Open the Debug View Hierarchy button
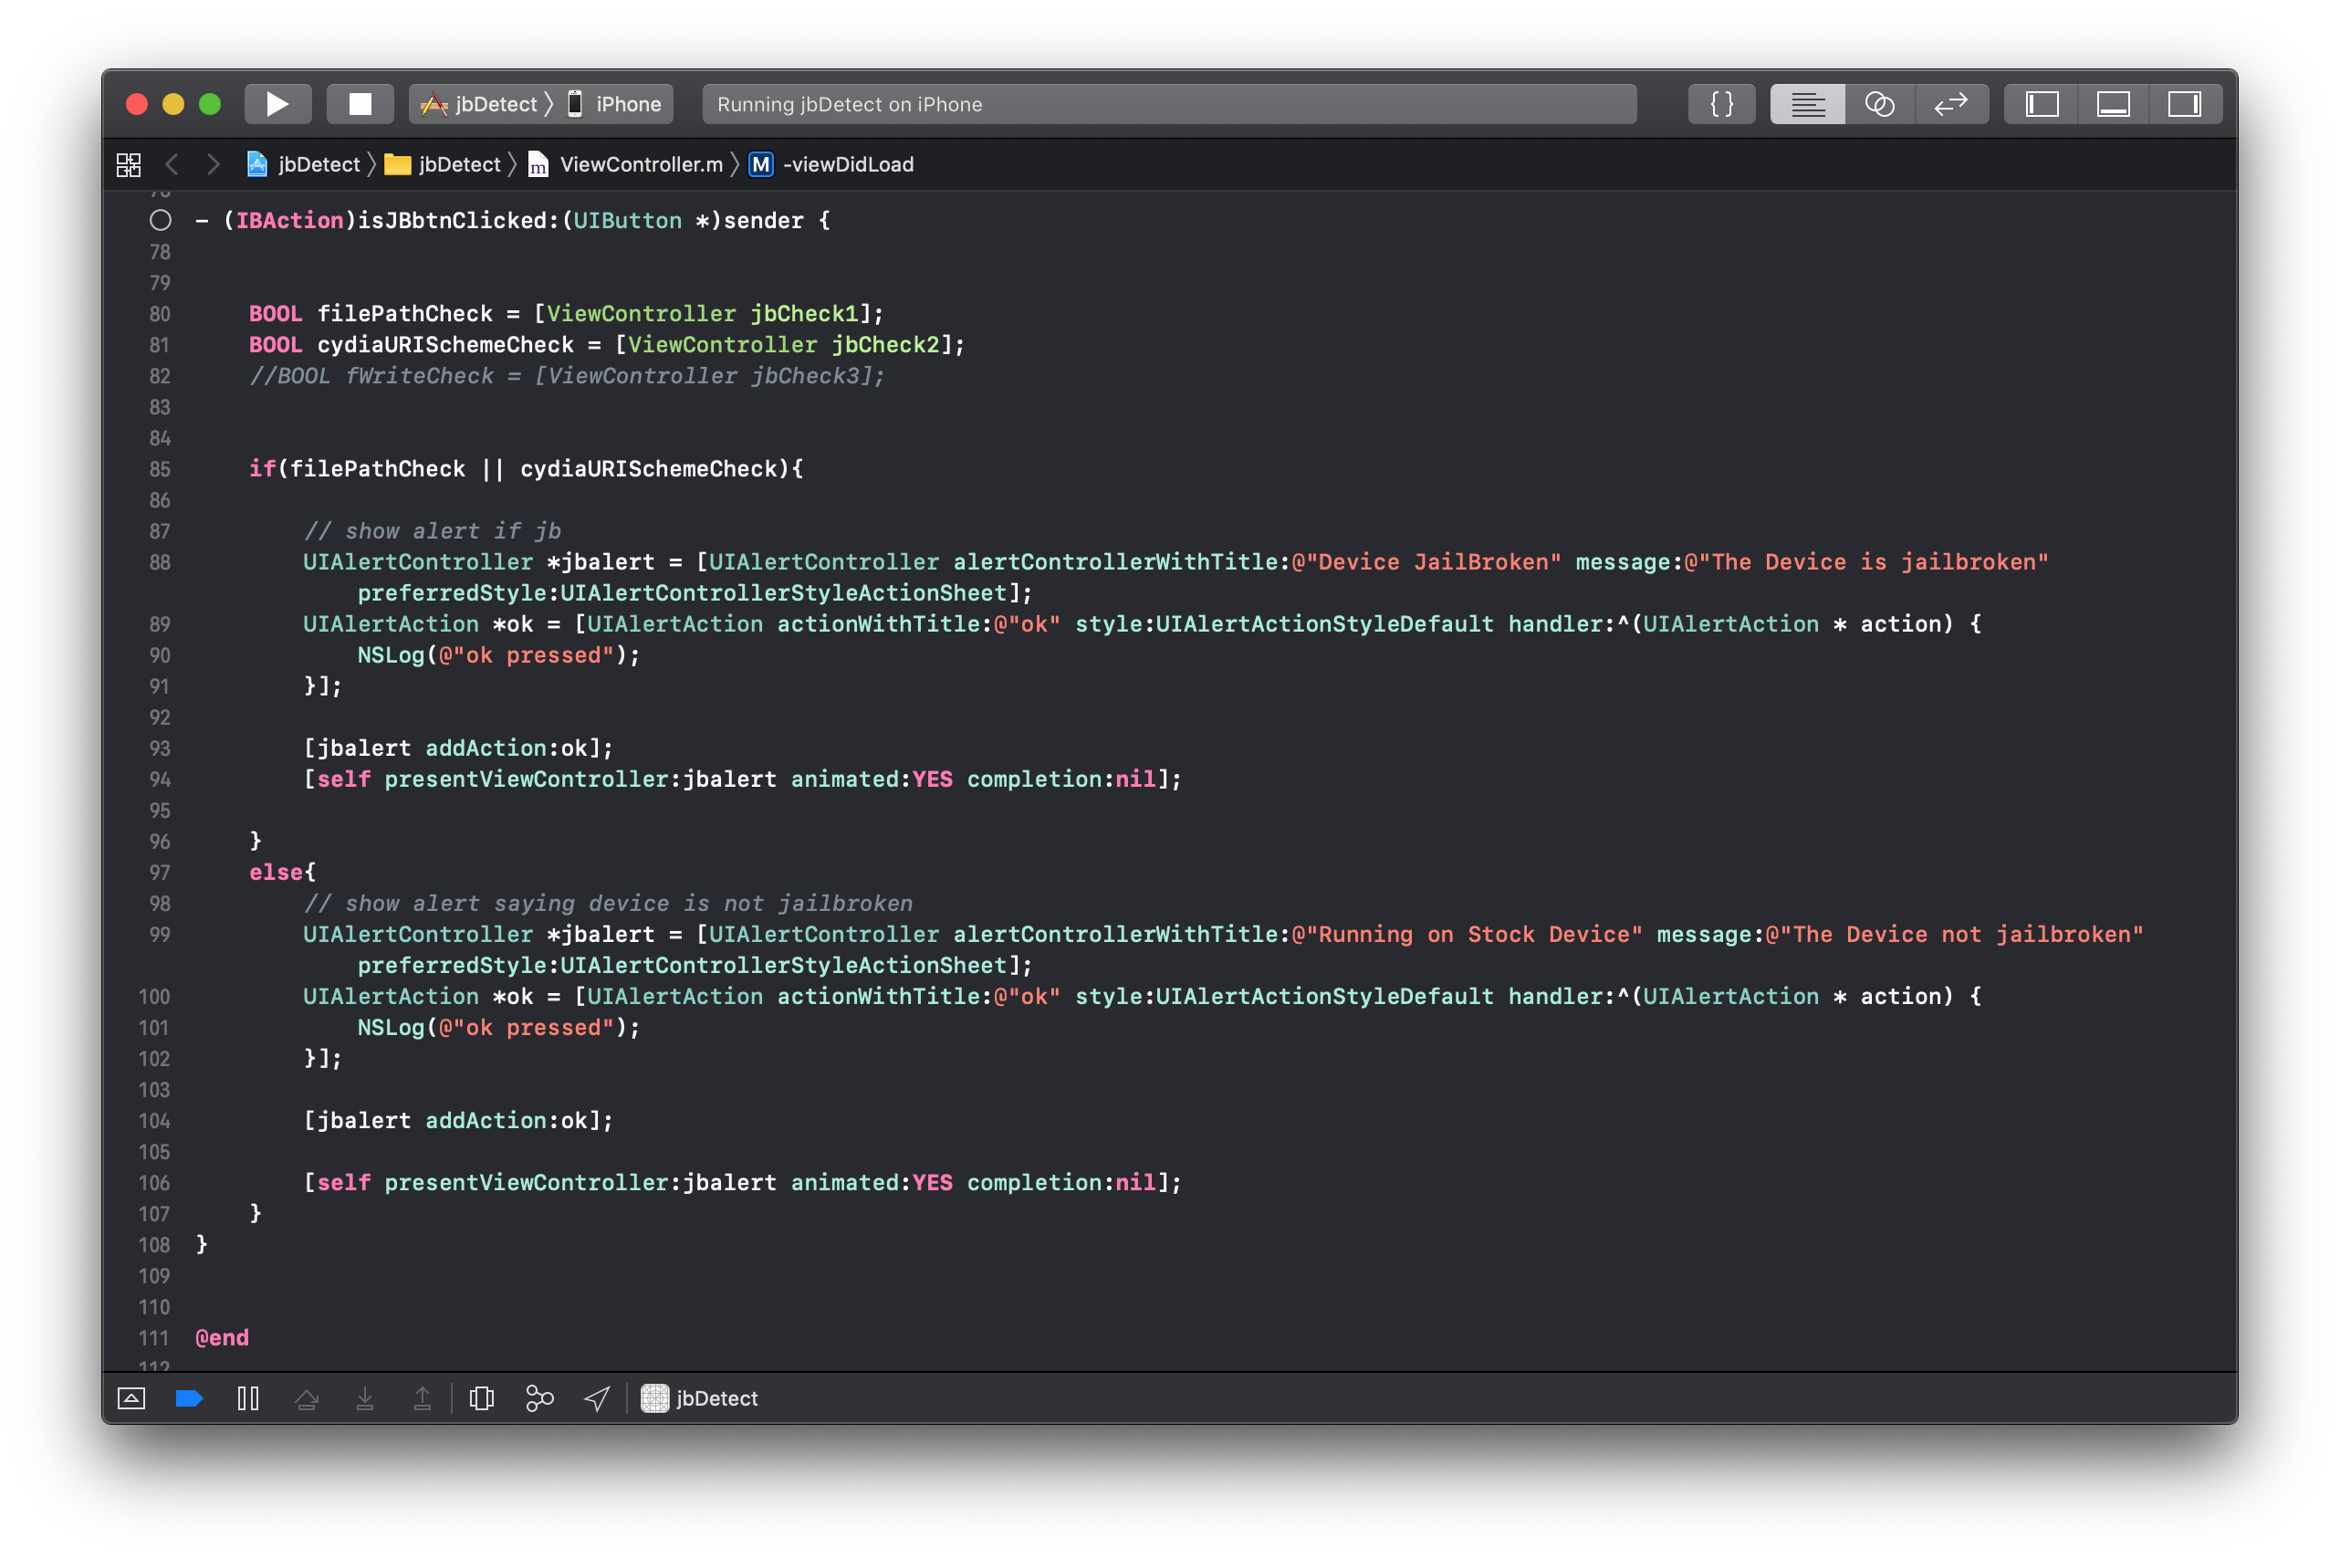The height and width of the screenshot is (1559, 2340). click(x=481, y=1399)
